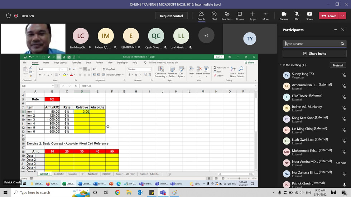The width and height of the screenshot is (351, 197).
Task: Adjust the Excel zoom slider in status bar
Action: (x=239, y=178)
